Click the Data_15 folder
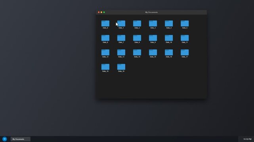 point(153,52)
